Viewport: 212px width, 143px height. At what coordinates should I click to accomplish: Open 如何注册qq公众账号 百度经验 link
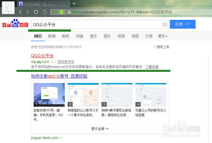(x=59, y=76)
